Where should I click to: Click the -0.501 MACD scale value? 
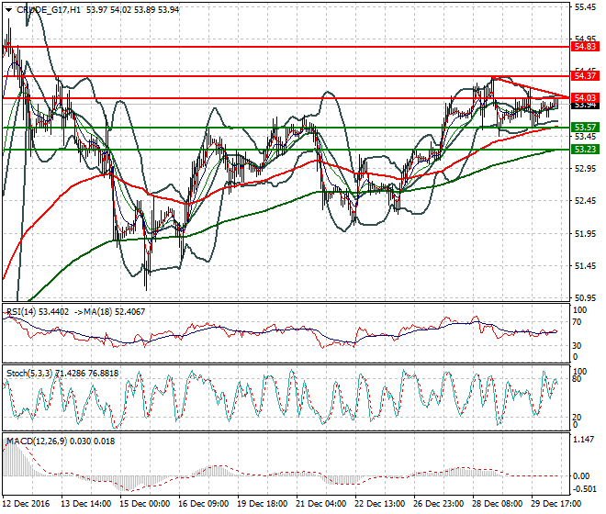(583, 489)
